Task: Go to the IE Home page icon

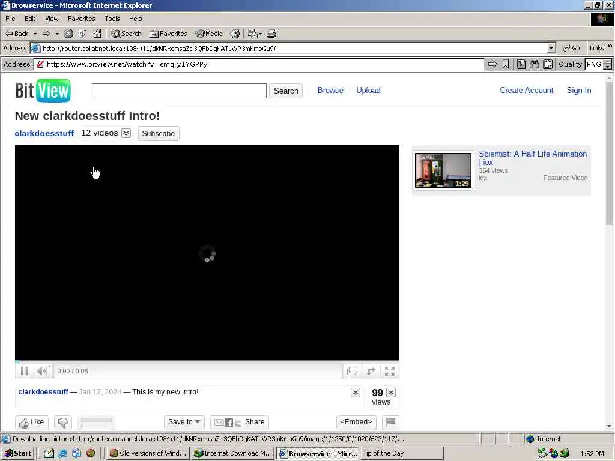Action: click(x=97, y=34)
